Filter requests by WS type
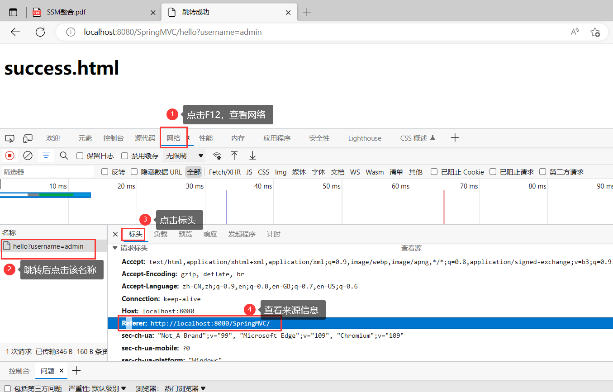 355,172
